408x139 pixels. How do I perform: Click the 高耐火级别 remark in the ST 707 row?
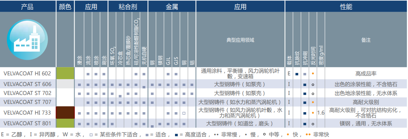tap(366, 102)
